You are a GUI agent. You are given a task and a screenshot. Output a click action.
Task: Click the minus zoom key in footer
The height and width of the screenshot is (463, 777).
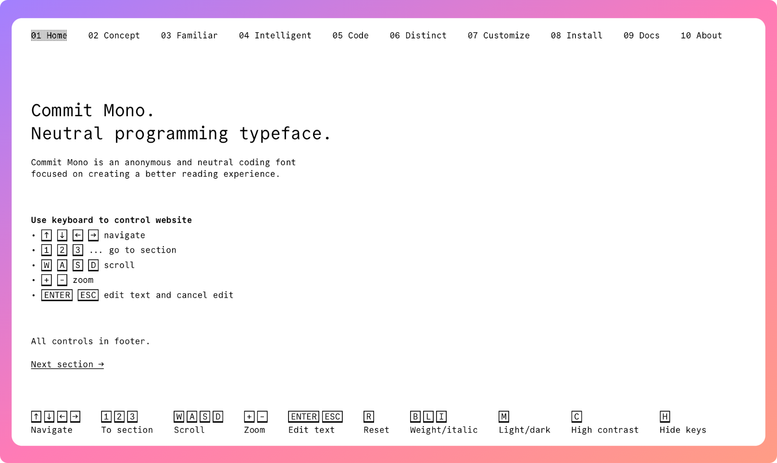click(x=262, y=416)
